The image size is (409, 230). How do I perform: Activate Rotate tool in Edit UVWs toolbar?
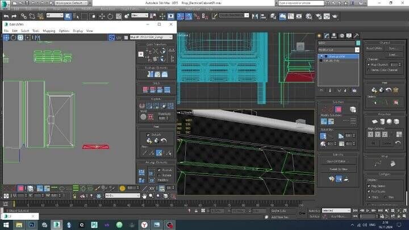[13, 37]
